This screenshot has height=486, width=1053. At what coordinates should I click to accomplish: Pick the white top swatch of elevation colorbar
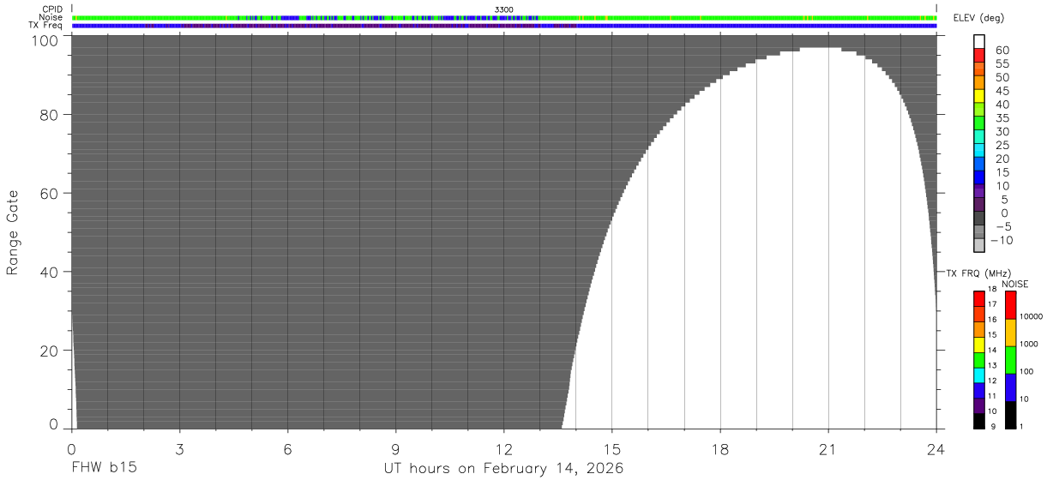pyautogui.click(x=979, y=42)
